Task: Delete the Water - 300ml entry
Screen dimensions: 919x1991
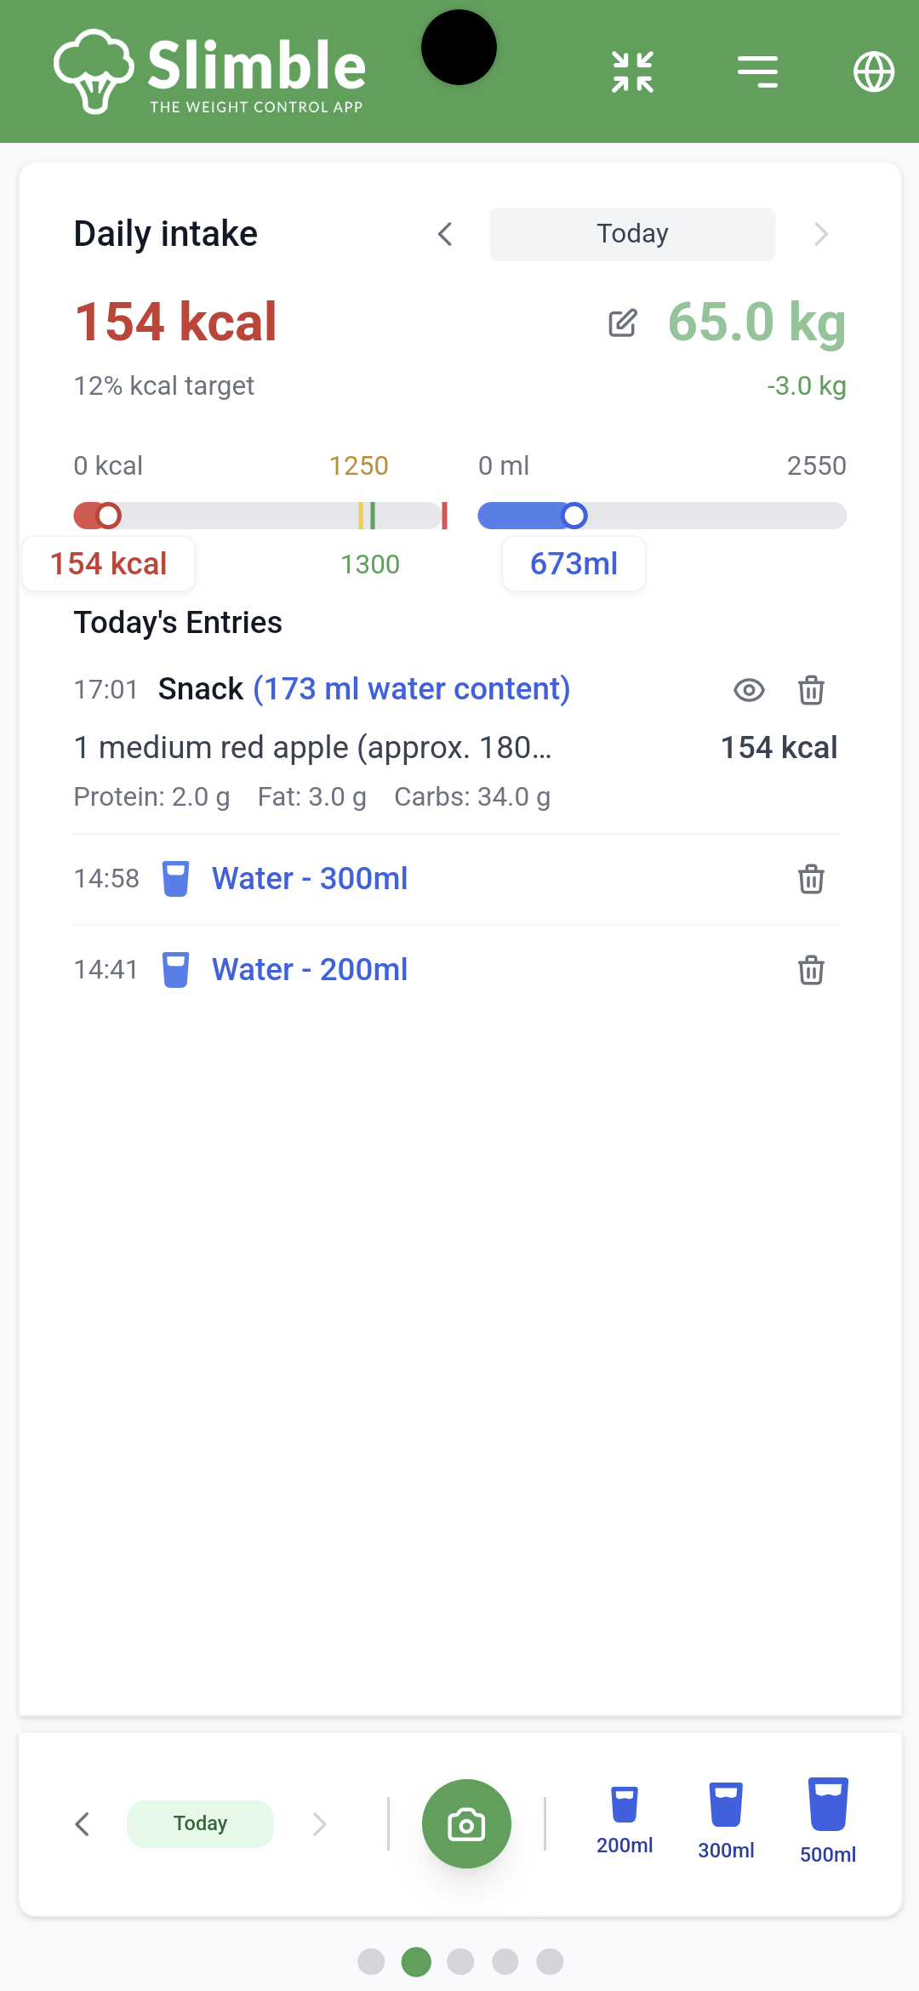Action: (811, 879)
